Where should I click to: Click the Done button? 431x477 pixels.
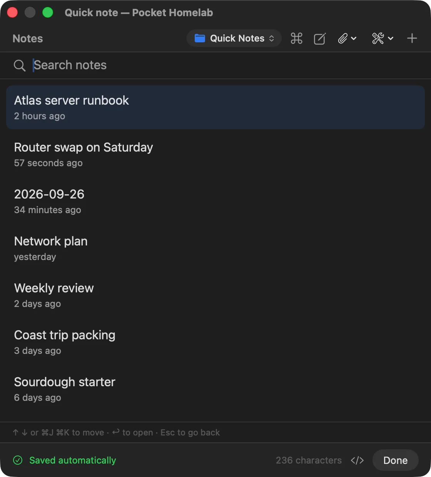click(x=396, y=460)
